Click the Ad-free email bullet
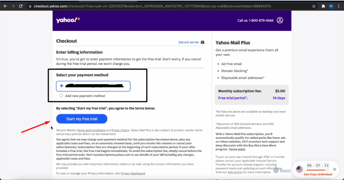 (x=232, y=64)
